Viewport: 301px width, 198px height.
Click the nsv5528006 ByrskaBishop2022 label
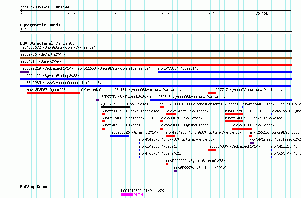point(189,125)
